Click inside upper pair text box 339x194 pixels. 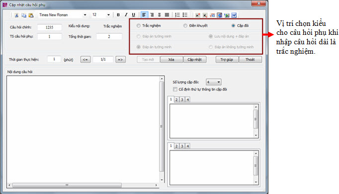click(212, 121)
